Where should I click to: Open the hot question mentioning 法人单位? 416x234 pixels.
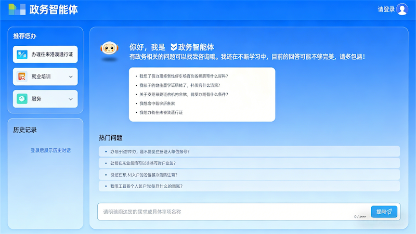click(x=249, y=151)
